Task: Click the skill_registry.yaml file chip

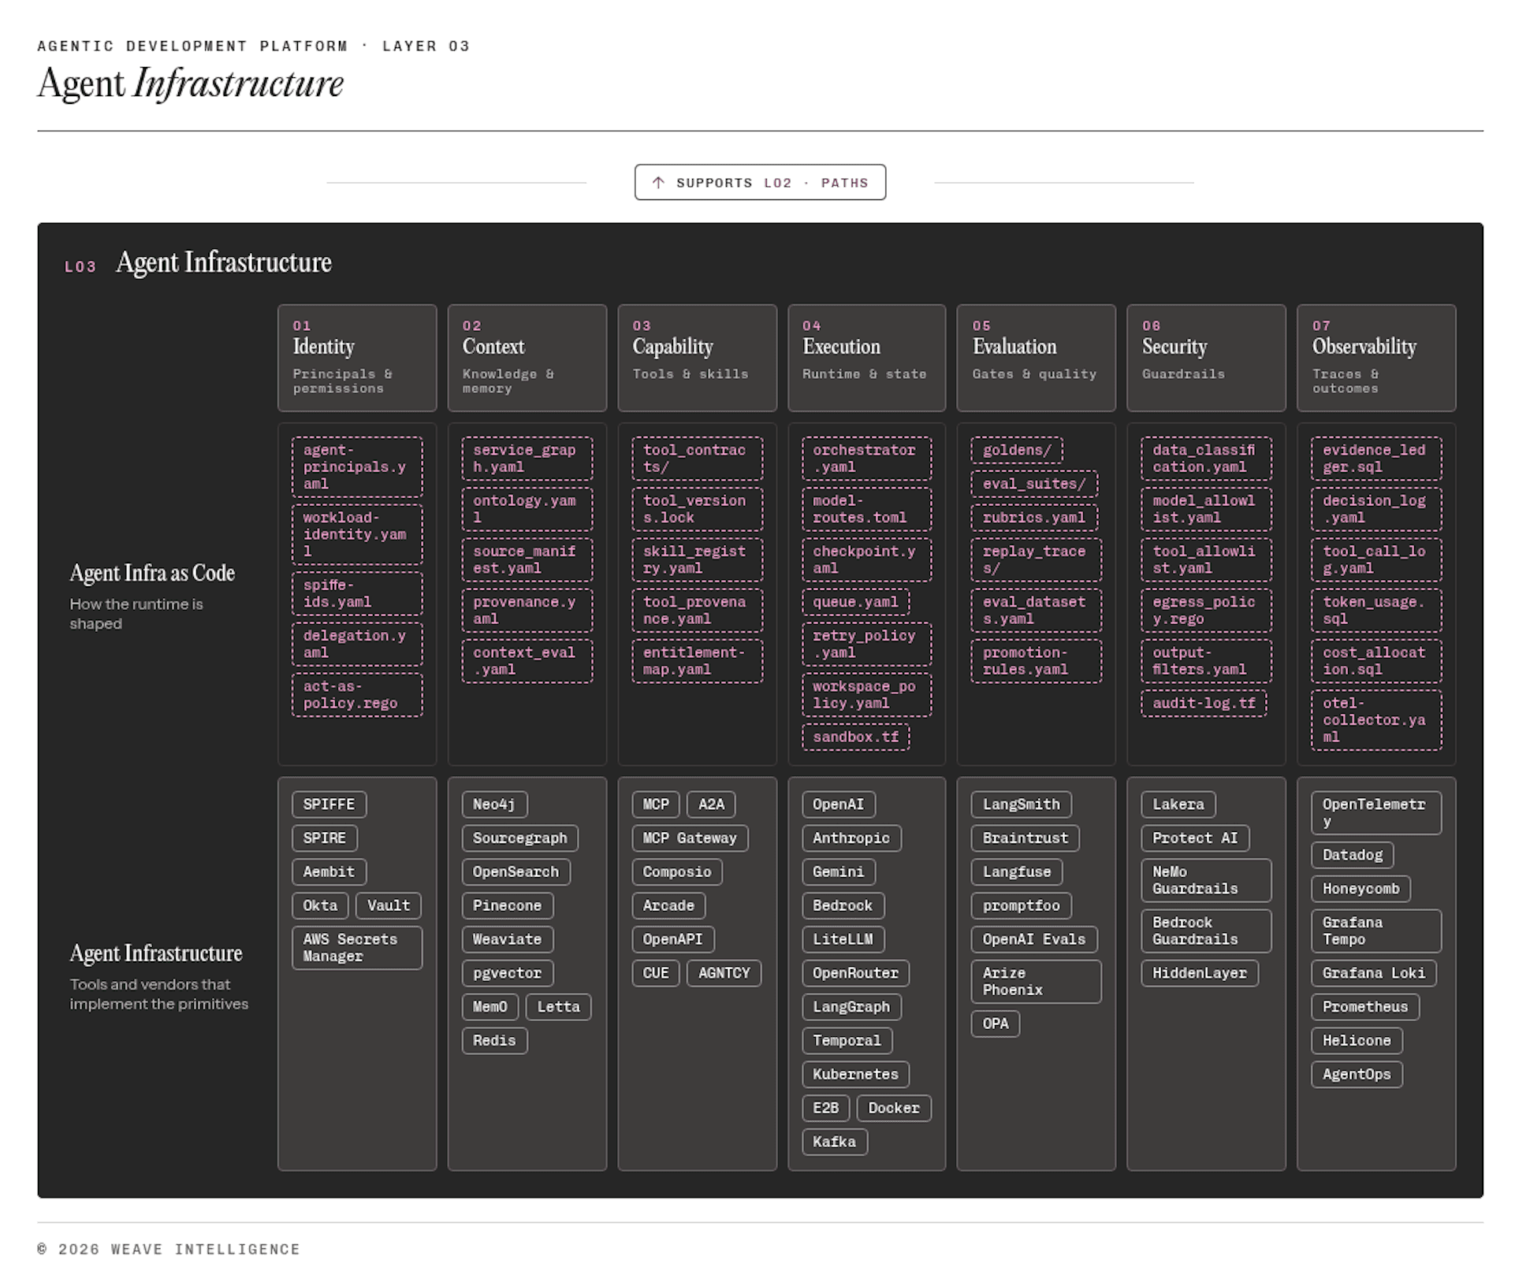Action: [x=697, y=559]
